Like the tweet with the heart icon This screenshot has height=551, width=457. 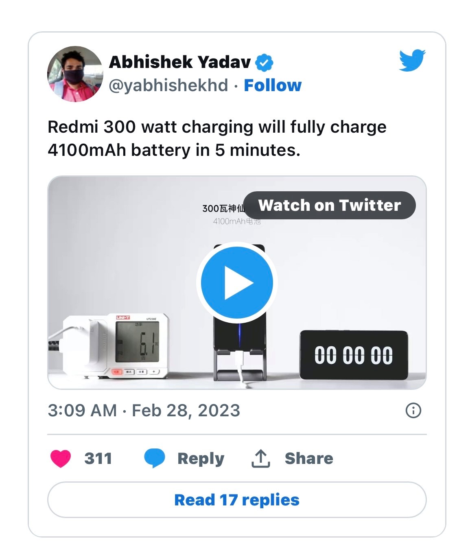(x=61, y=458)
